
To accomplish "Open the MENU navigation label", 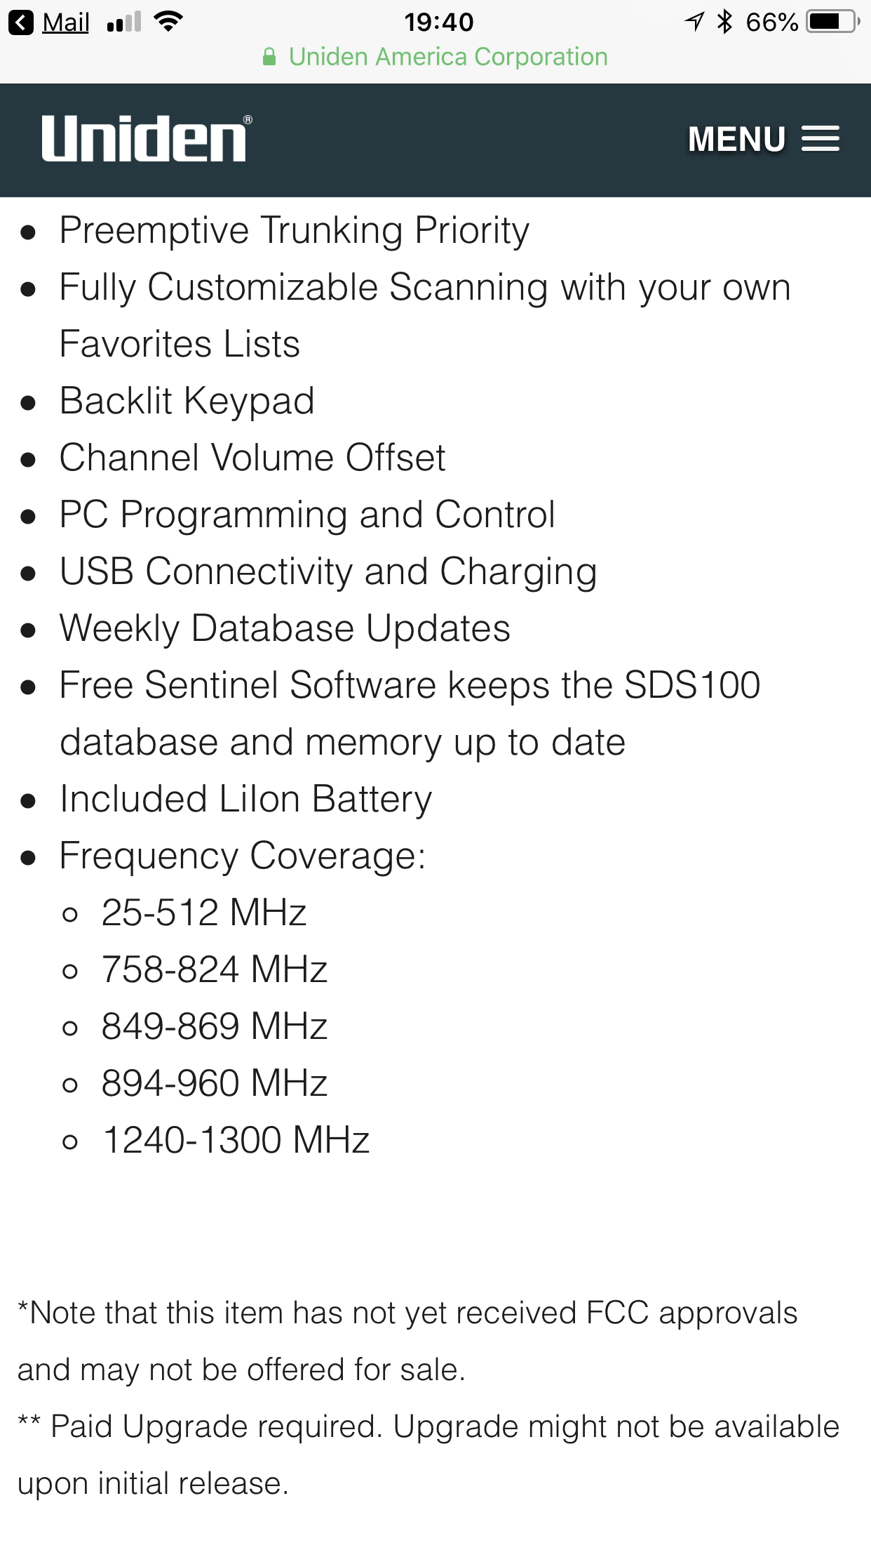I will tap(736, 139).
